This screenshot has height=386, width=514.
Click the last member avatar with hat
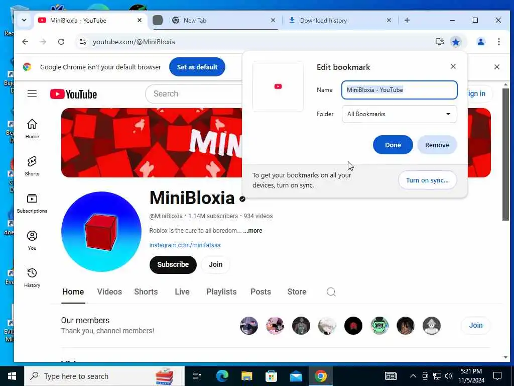click(431, 326)
